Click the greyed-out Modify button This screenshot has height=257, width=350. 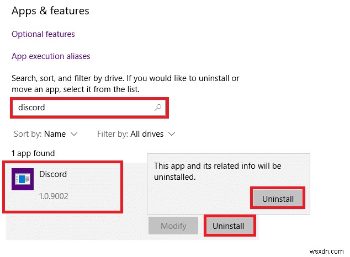[x=173, y=226]
